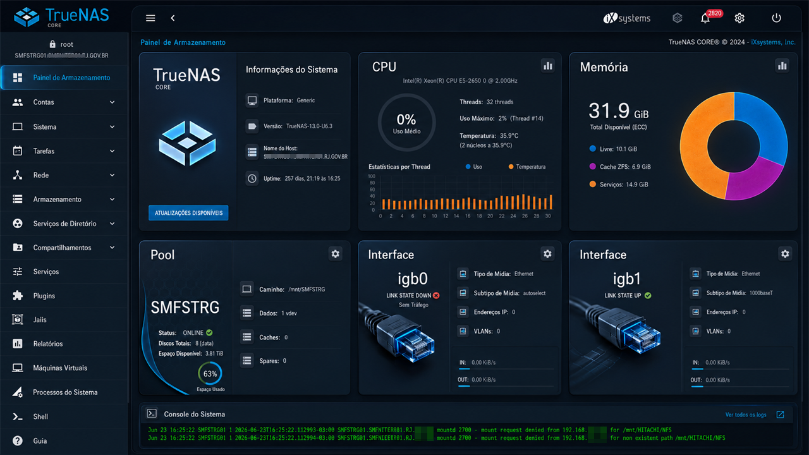The image size is (809, 455).
Task: Click the Shell prompt icon
Action: coord(18,416)
